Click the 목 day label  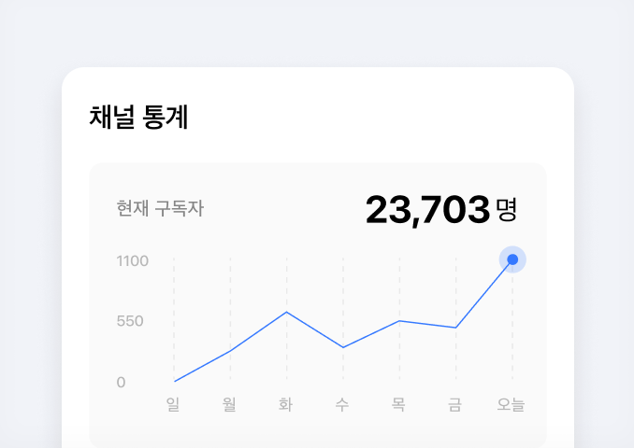point(398,404)
